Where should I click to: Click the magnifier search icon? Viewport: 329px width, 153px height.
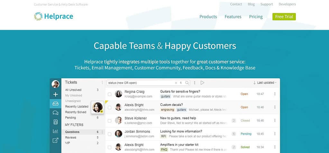tap(187, 83)
